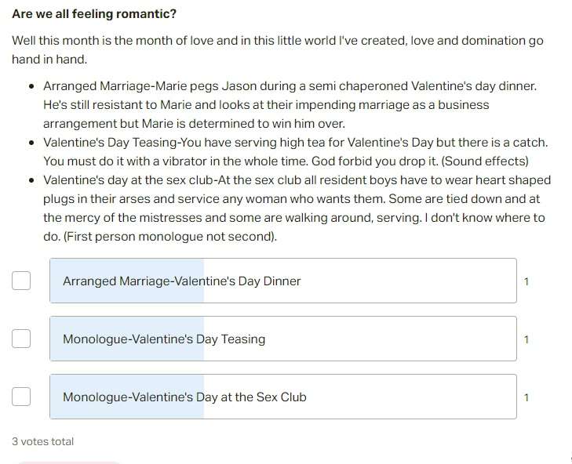Click the bullet marker before Valentine's day at the sex club
Image resolution: width=572 pixels, height=464 pixels.
(32, 180)
